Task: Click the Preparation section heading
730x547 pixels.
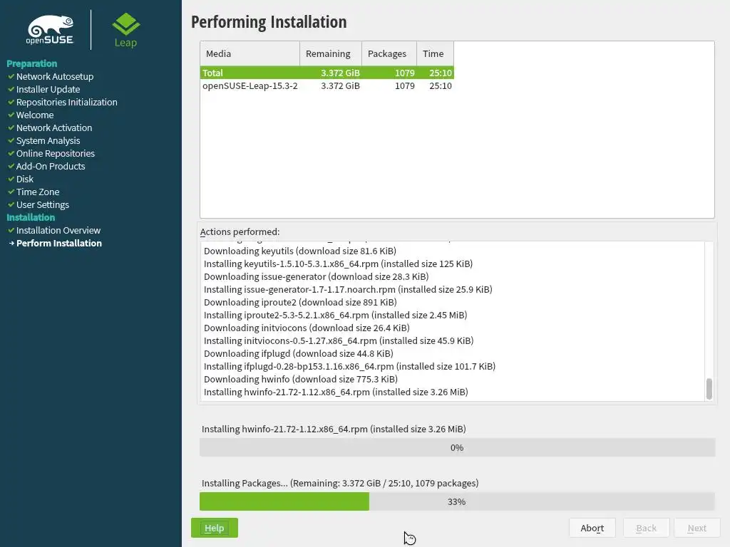Action: (x=31, y=63)
